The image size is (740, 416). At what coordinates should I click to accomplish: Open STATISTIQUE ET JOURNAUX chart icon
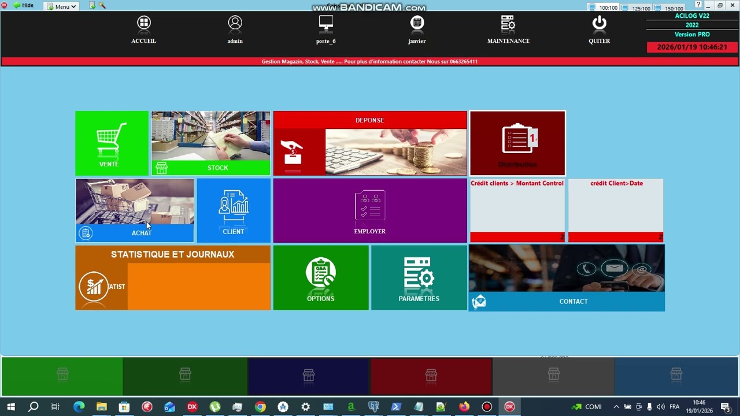pyautogui.click(x=94, y=286)
